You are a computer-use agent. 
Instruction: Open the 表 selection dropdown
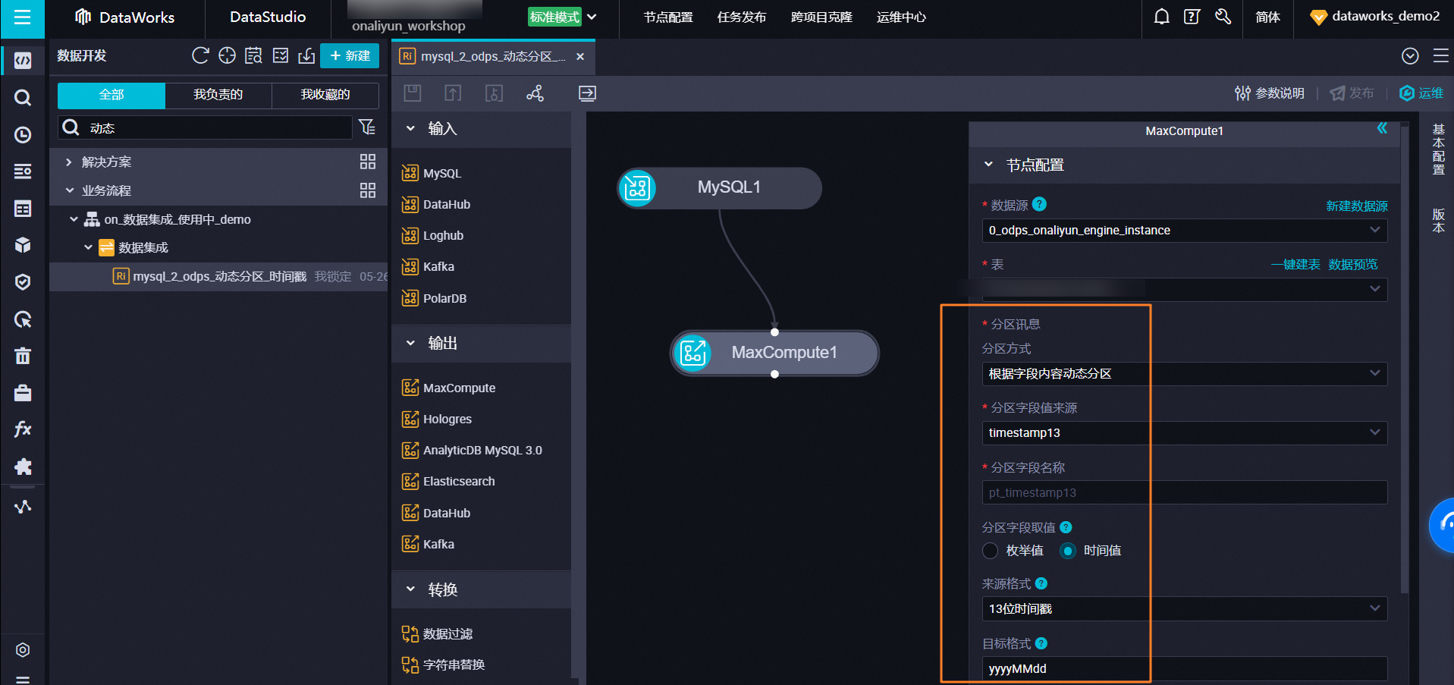point(1185,289)
